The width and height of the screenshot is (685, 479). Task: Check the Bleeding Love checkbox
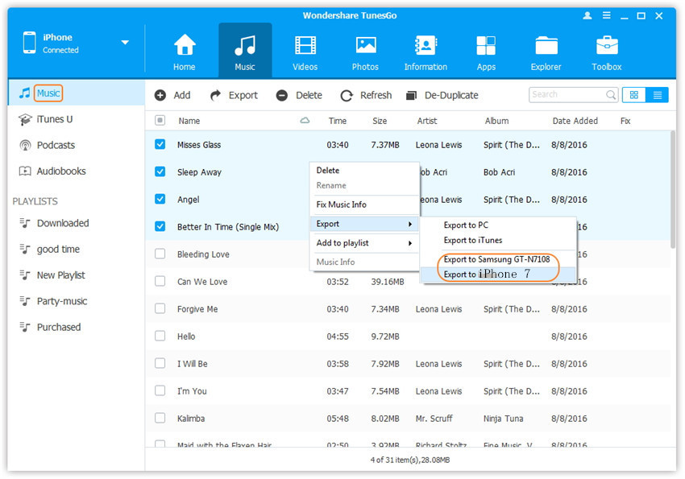coord(160,254)
